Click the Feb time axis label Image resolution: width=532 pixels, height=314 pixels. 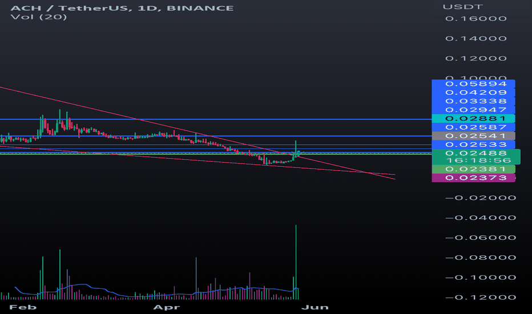23,308
